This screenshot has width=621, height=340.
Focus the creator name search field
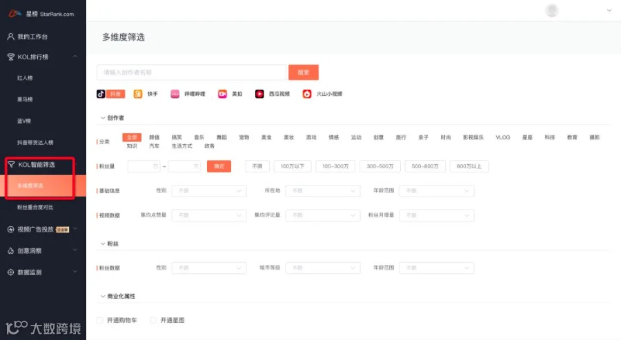(x=191, y=72)
